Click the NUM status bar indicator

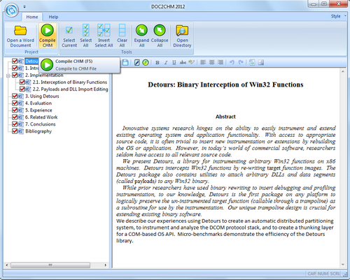coord(323,274)
